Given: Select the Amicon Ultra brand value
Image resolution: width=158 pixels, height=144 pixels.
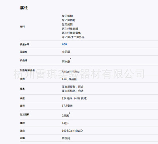Looking at the screenshot, I should point(71,71).
